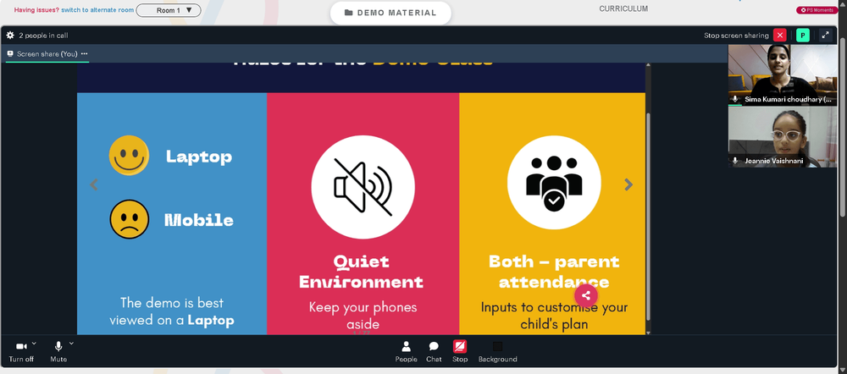847x374 pixels.
Task: Open call settings gear icon
Action: click(10, 35)
